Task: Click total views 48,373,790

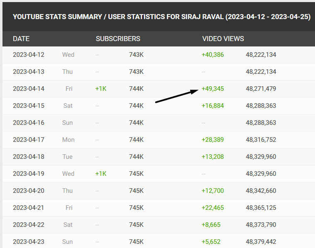Action: pyautogui.click(x=261, y=225)
